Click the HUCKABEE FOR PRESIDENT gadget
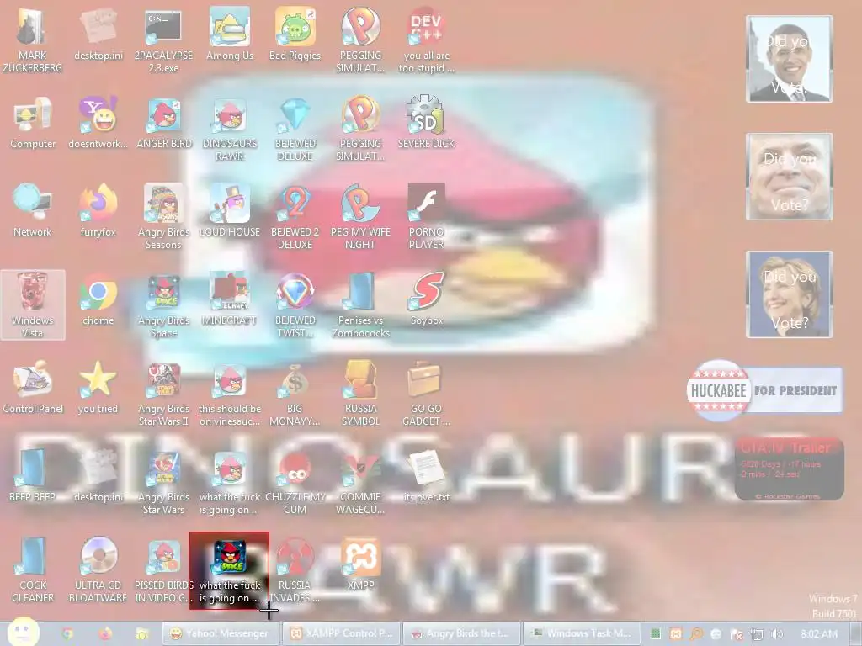 764,390
